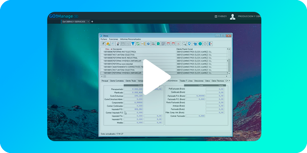Add a new tab with the plus icon
Viewport: 307px width, 153px height.
(92, 22)
